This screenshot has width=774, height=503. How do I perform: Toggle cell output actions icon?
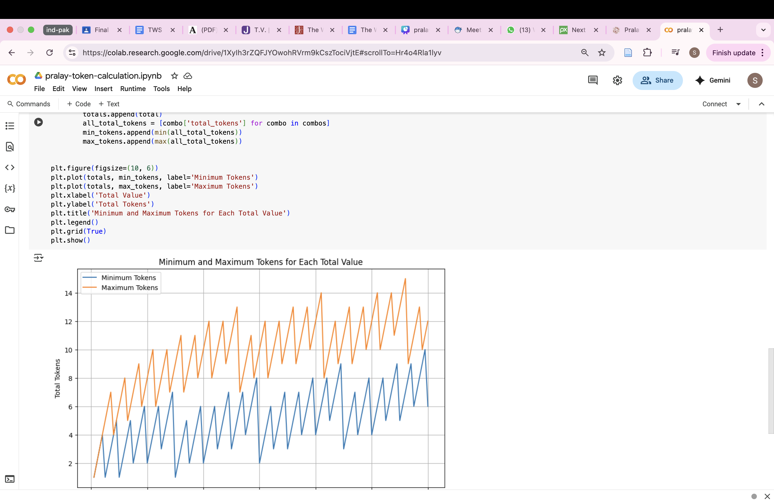point(38,258)
